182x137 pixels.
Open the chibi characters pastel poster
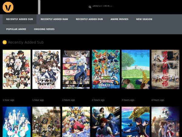coord(17,69)
